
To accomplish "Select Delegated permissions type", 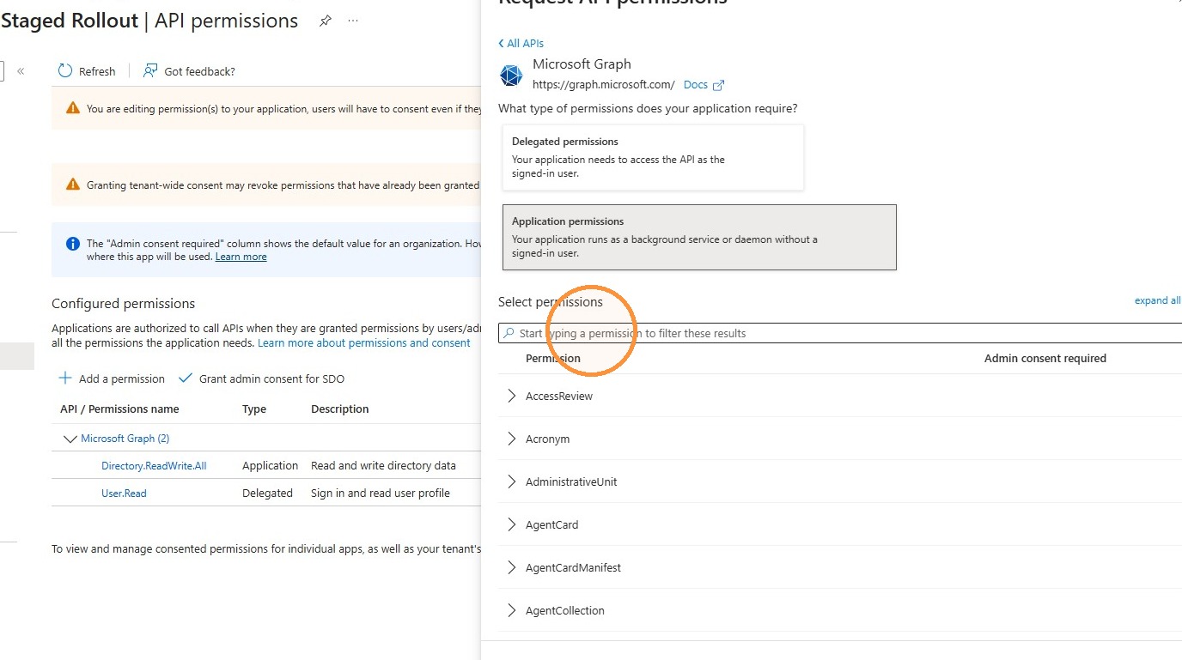I will 653,157.
